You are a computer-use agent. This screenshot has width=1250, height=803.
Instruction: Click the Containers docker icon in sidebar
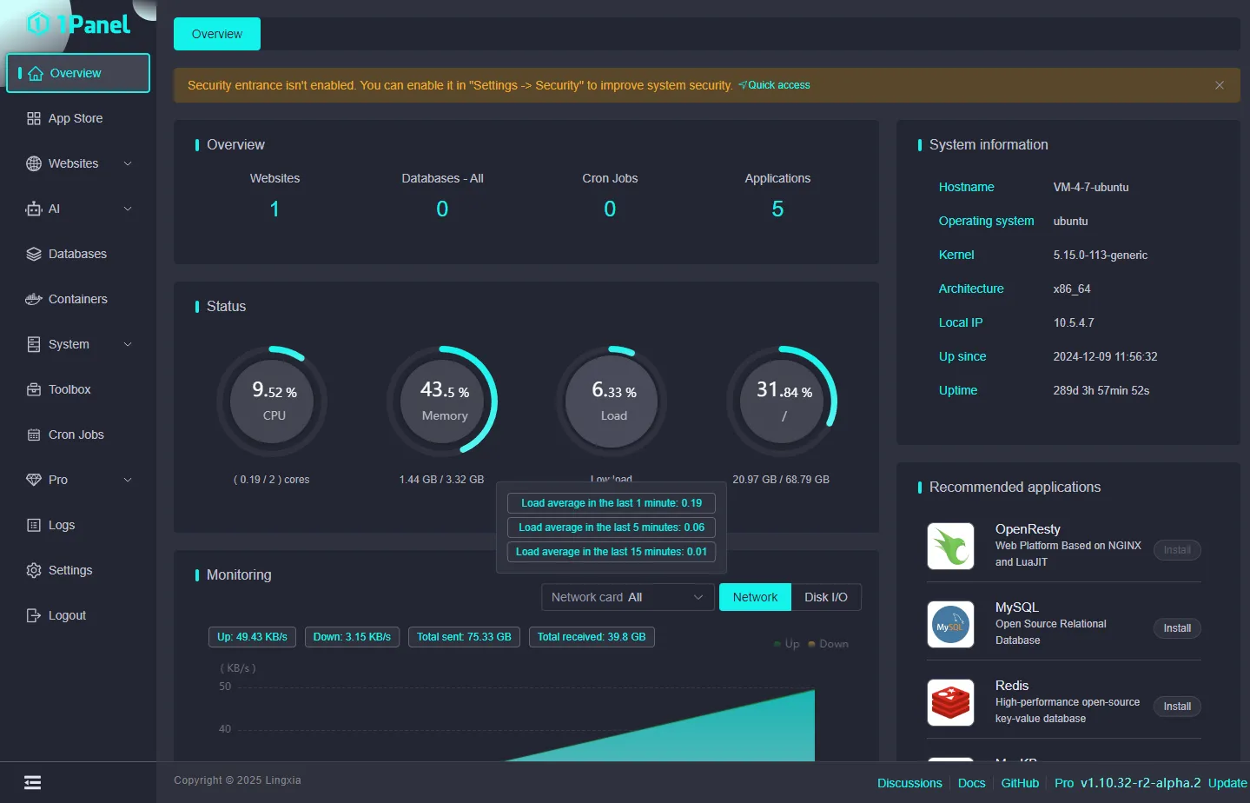click(34, 299)
